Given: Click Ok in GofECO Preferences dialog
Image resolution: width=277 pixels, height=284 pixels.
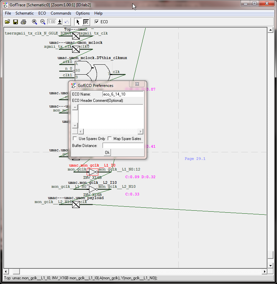Looking at the screenshot, I should [x=107, y=153].
